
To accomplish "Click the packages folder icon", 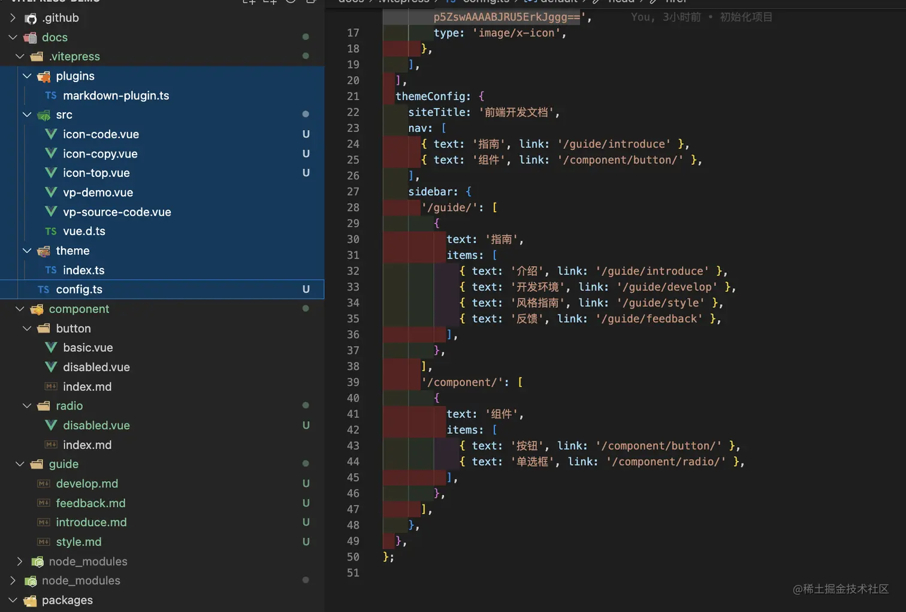I will coord(31,600).
